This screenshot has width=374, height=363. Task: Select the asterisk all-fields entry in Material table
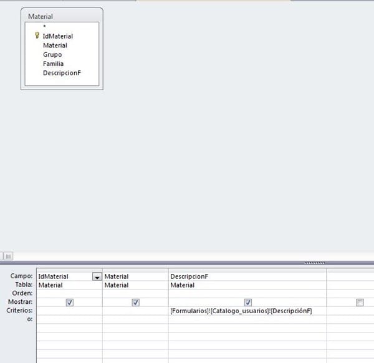click(44, 26)
